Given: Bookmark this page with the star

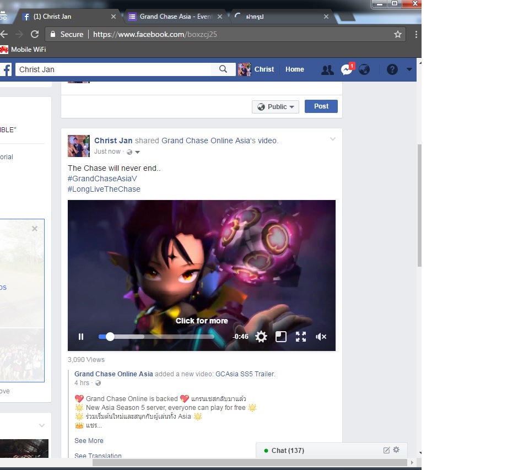Looking at the screenshot, I should pyautogui.click(x=398, y=34).
